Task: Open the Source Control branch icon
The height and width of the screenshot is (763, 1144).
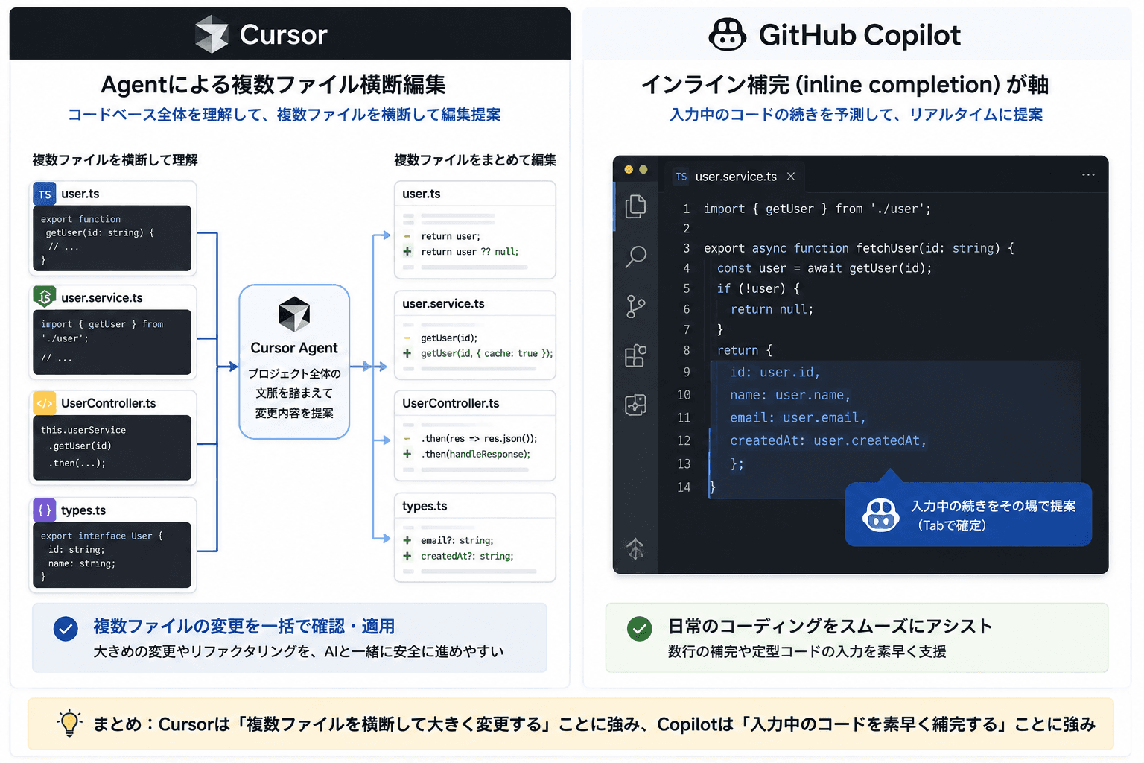Action: [635, 306]
